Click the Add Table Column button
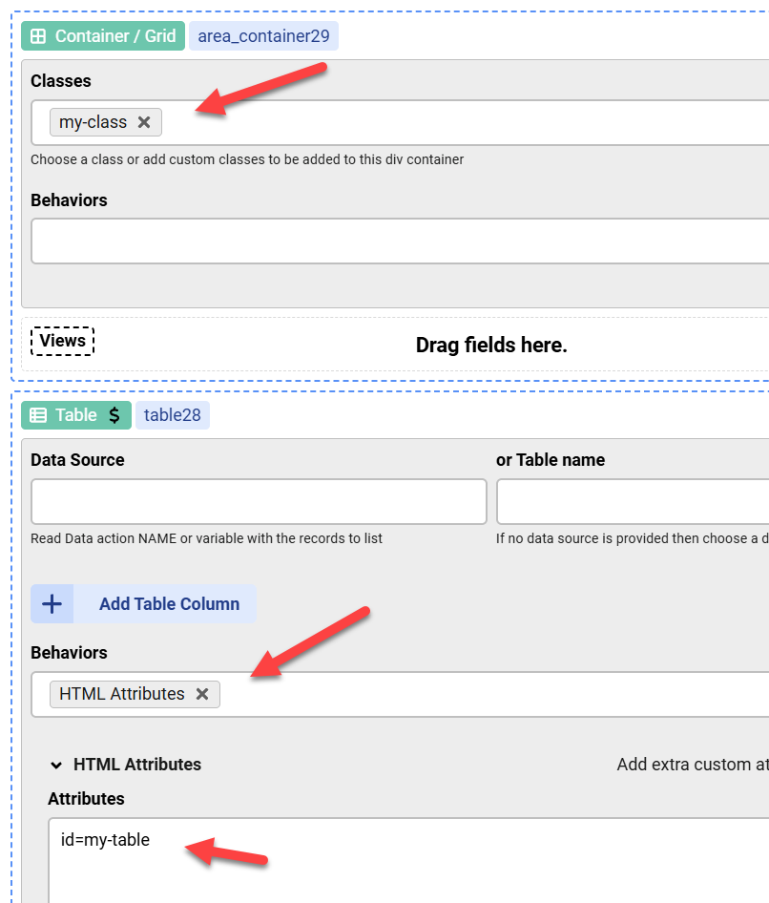The width and height of the screenshot is (769, 903). [169, 603]
